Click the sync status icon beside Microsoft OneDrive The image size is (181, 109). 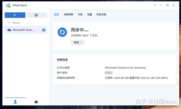pyautogui.click(x=43, y=30)
